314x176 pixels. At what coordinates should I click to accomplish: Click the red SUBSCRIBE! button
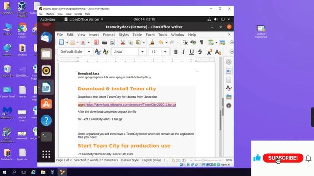coord(283,158)
